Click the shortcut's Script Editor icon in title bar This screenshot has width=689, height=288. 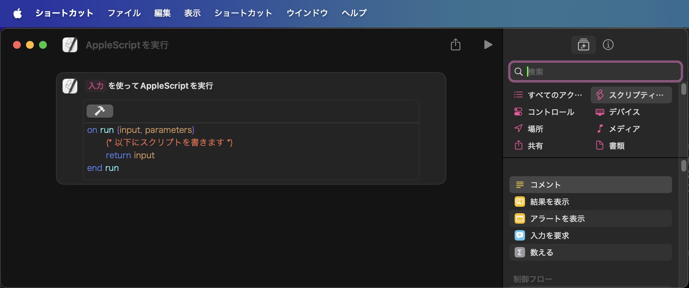point(70,45)
